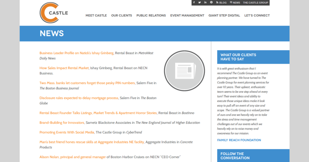The width and height of the screenshot is (309, 162).
Task: Open the Our Clients menu
Action: [x=122, y=15]
